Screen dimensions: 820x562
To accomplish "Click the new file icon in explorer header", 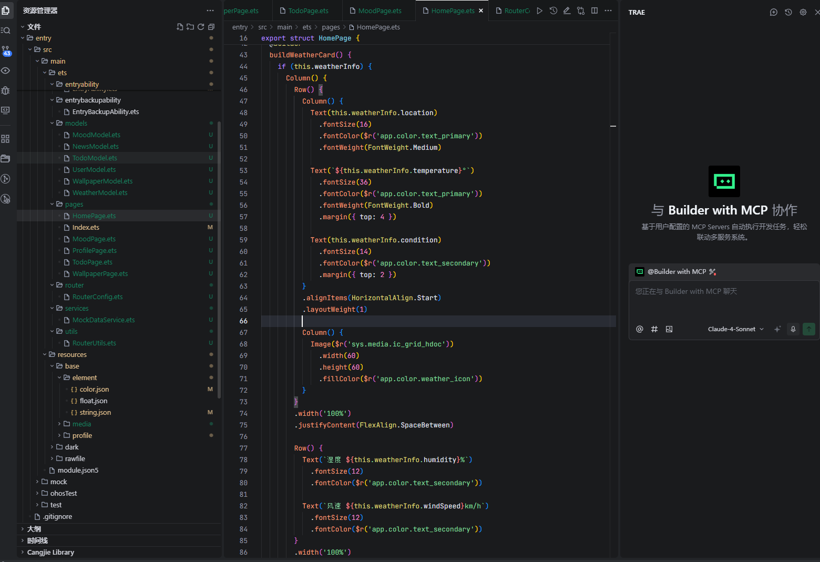I will click(180, 27).
